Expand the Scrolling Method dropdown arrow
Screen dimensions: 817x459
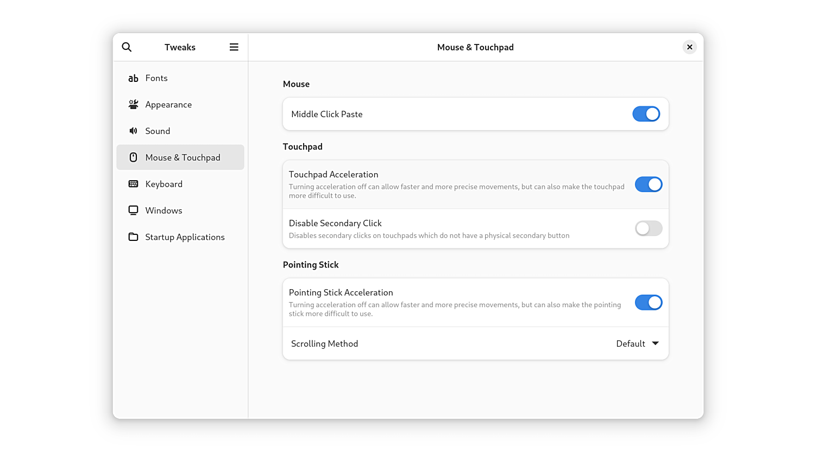pos(655,343)
